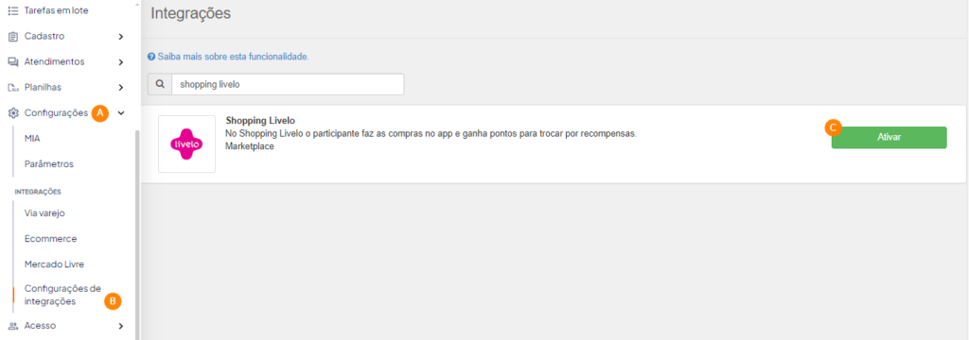Click the Cadastro clipboard icon
This screenshot has width=969, height=340.
[13, 37]
